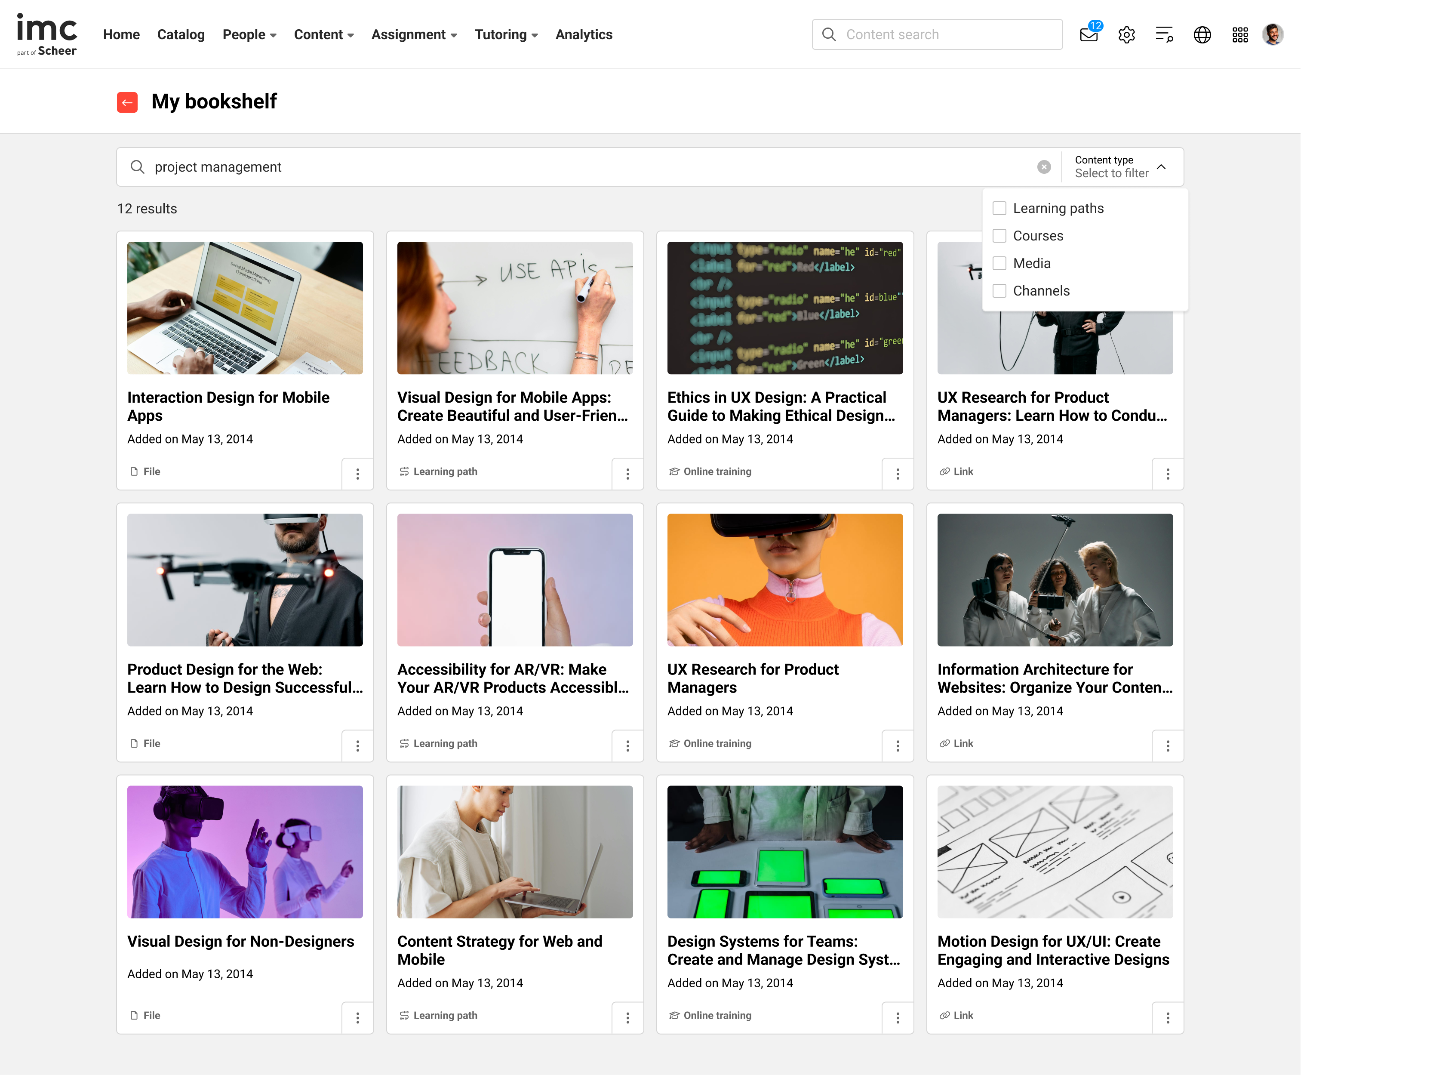Viewport: 1433px width, 1075px height.
Task: Click the language globe icon
Action: click(x=1202, y=34)
